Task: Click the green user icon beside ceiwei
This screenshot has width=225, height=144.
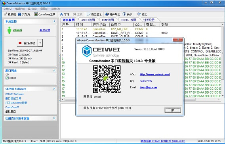Action: pos(10,30)
